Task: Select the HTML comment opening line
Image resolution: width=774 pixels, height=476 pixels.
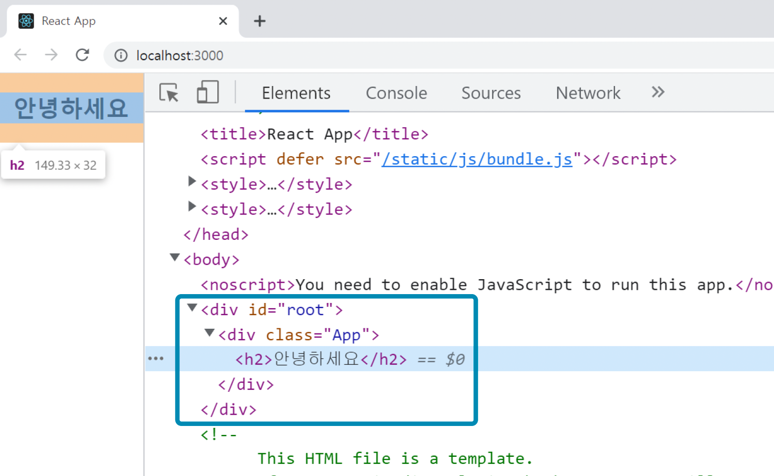Action: (219, 435)
